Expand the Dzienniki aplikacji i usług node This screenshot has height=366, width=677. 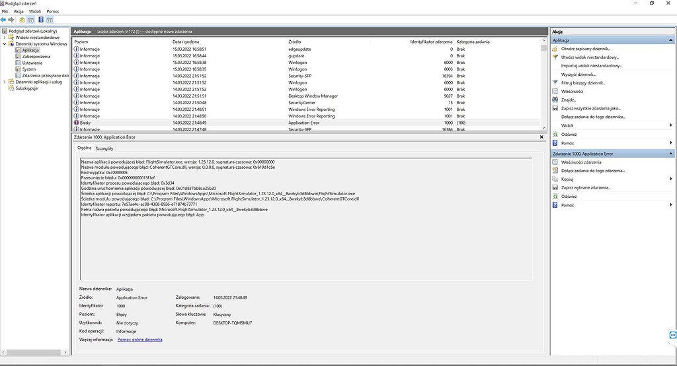pyautogui.click(x=5, y=82)
